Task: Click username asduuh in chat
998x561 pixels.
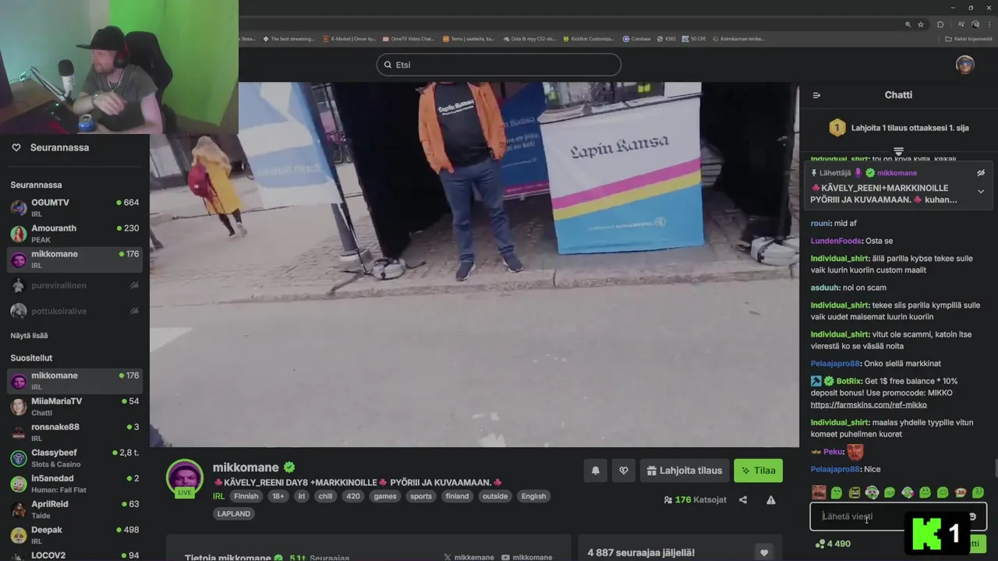Action: [x=825, y=288]
